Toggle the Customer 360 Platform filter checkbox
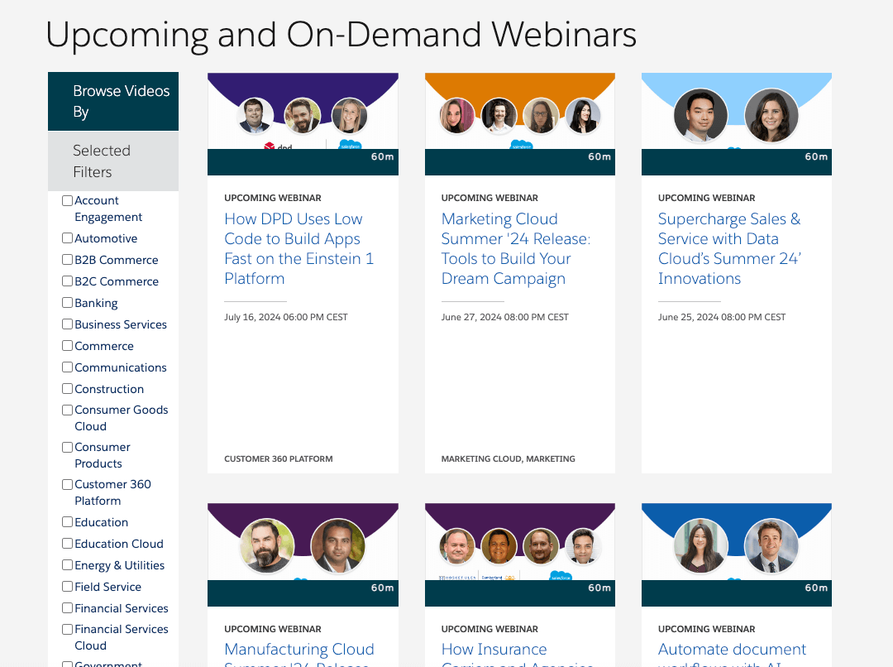The width and height of the screenshot is (893, 667). pos(68,484)
